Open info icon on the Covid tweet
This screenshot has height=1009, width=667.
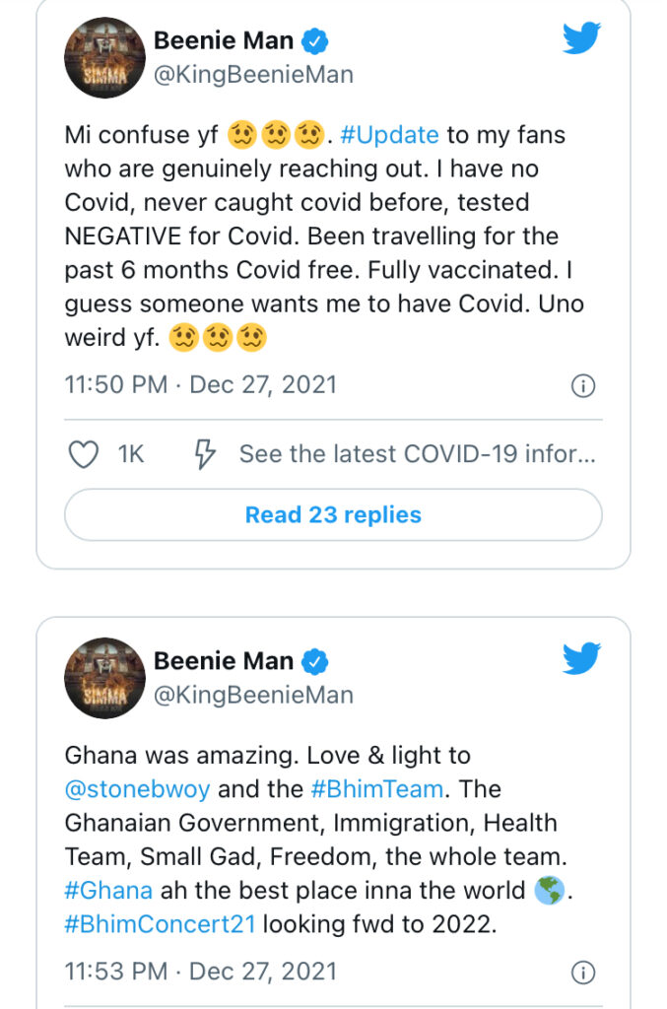[583, 386]
